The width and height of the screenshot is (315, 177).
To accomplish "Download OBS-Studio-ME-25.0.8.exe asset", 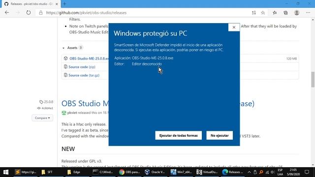I will pos(89,59).
